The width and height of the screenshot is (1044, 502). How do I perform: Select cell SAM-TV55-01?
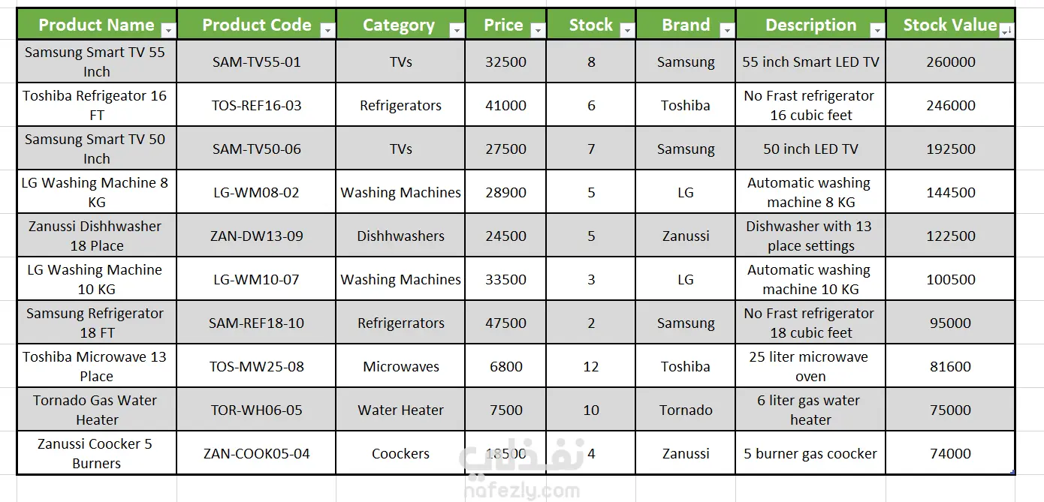[257, 62]
